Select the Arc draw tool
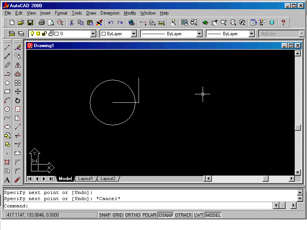This screenshot has width=307, height=230. (7, 100)
